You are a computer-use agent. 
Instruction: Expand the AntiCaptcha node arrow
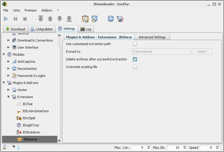point(8,62)
